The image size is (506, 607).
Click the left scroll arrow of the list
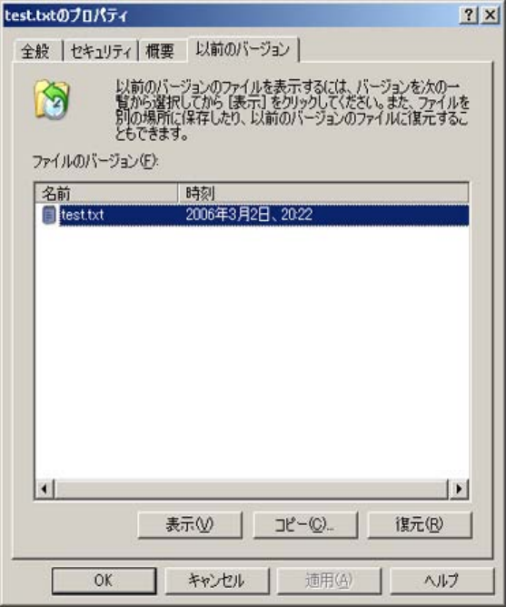pyautogui.click(x=45, y=489)
